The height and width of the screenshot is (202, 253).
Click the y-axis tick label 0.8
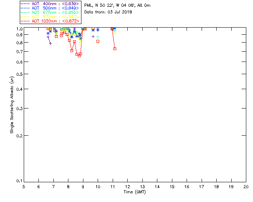pos(19,43)
